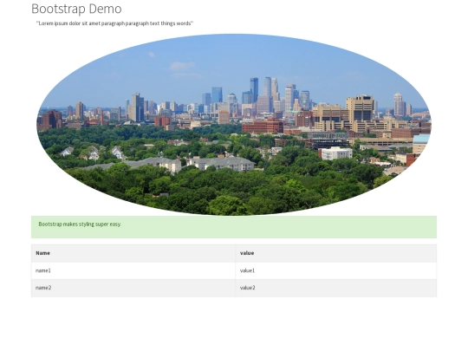Image resolution: width=468 pixels, height=351 pixels.
Task: Click the value column header
Action: click(x=335, y=253)
